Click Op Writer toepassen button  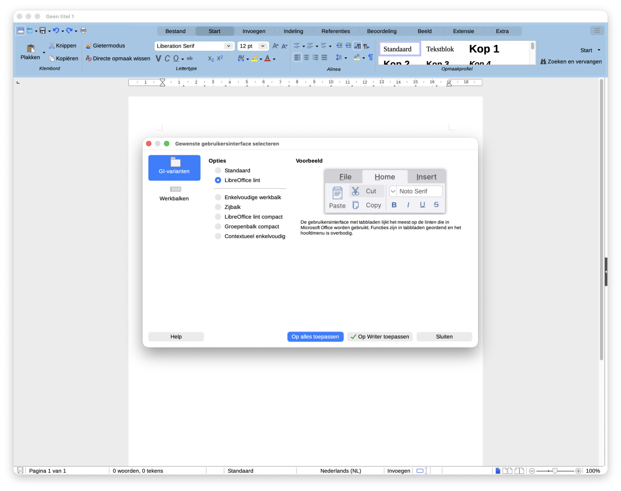click(380, 337)
